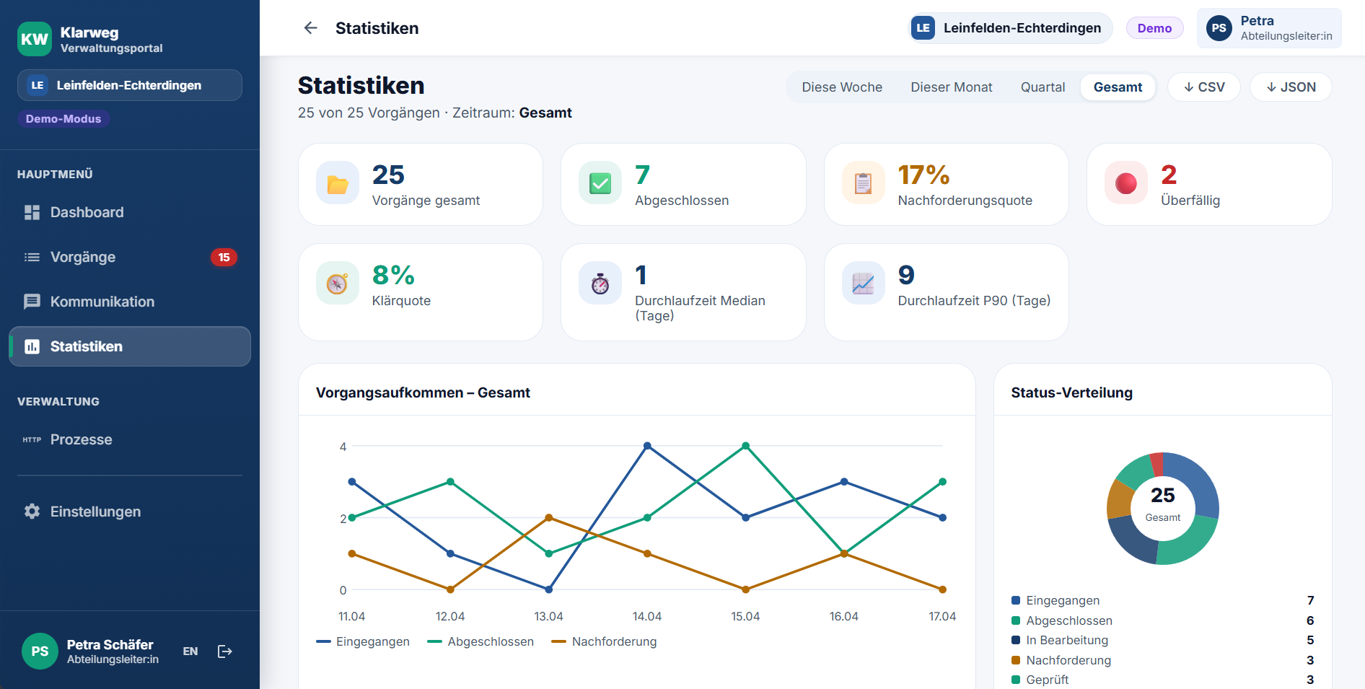Click the Kommunikation chat icon

click(x=32, y=302)
